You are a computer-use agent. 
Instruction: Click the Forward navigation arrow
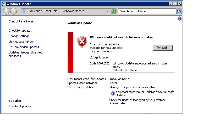click(x=13, y=11)
